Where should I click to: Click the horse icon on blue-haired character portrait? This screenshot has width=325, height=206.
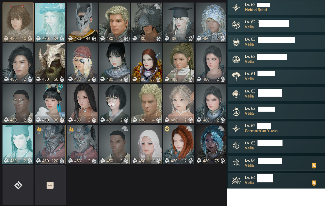coord(222,129)
